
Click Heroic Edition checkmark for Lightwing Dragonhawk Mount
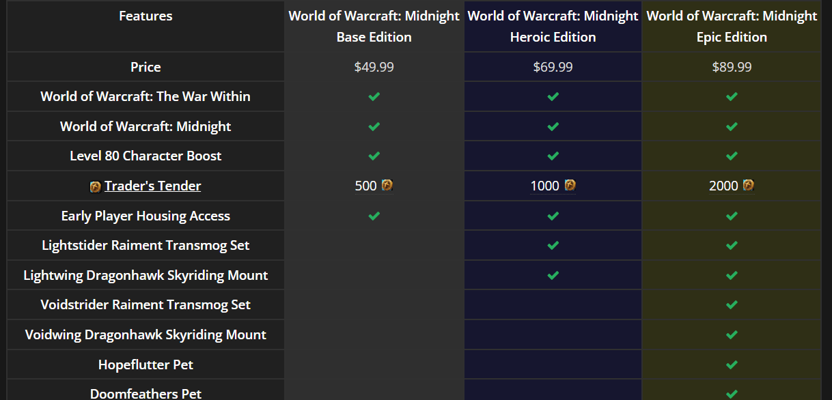point(553,275)
